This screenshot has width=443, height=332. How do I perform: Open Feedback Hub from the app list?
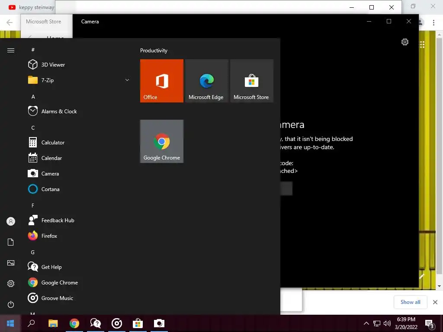click(79, 220)
